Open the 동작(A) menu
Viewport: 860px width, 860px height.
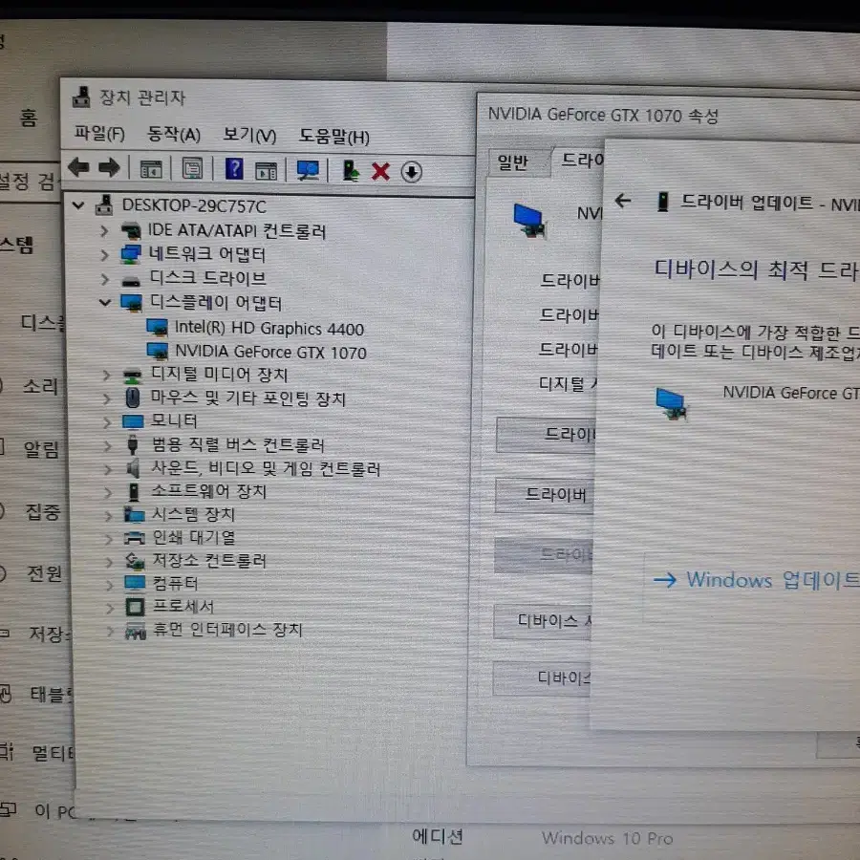point(174,134)
